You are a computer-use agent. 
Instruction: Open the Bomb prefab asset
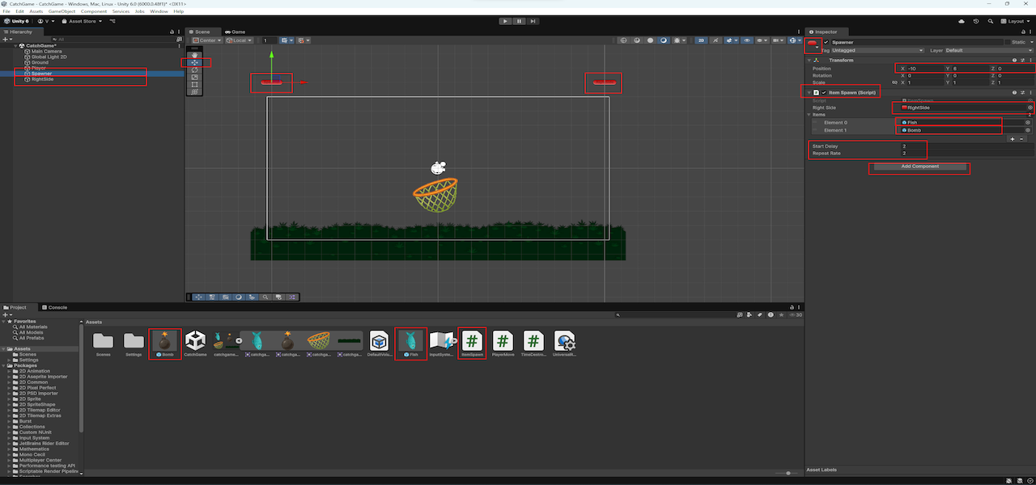point(164,344)
